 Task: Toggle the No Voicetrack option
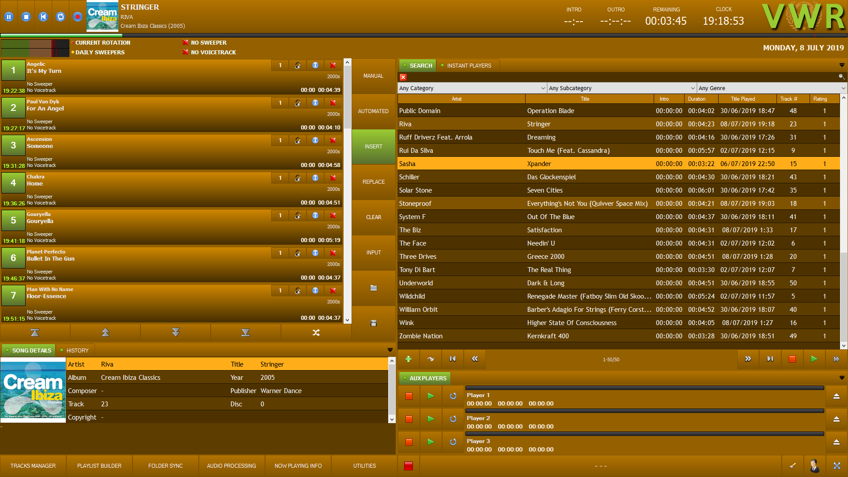(x=209, y=52)
